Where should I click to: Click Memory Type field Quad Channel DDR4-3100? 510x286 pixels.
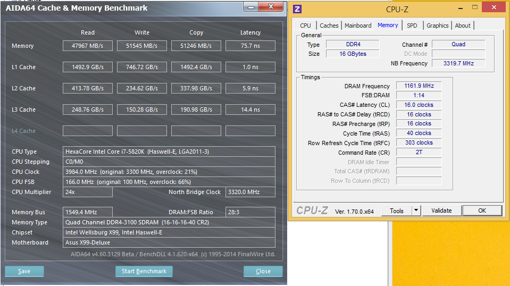(x=169, y=222)
